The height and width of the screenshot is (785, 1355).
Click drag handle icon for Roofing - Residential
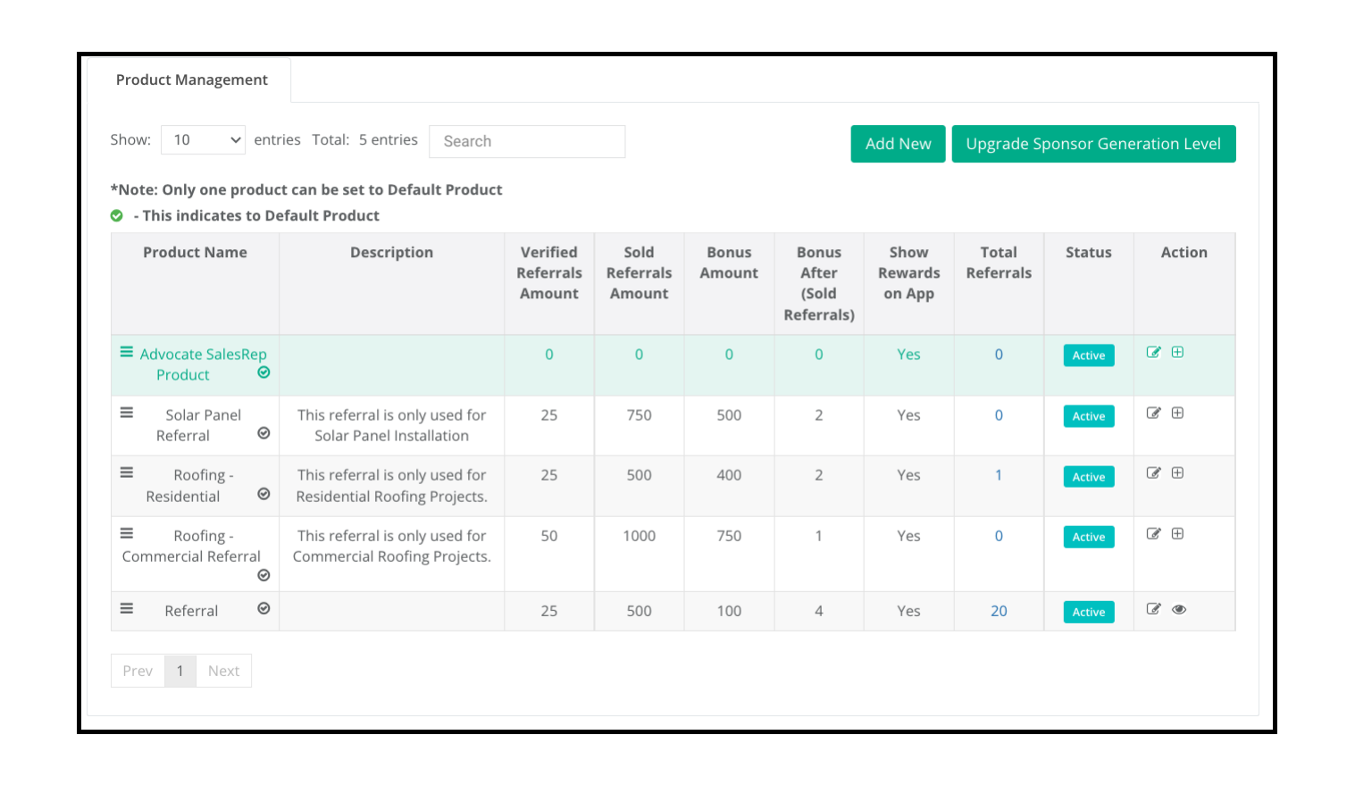(127, 473)
